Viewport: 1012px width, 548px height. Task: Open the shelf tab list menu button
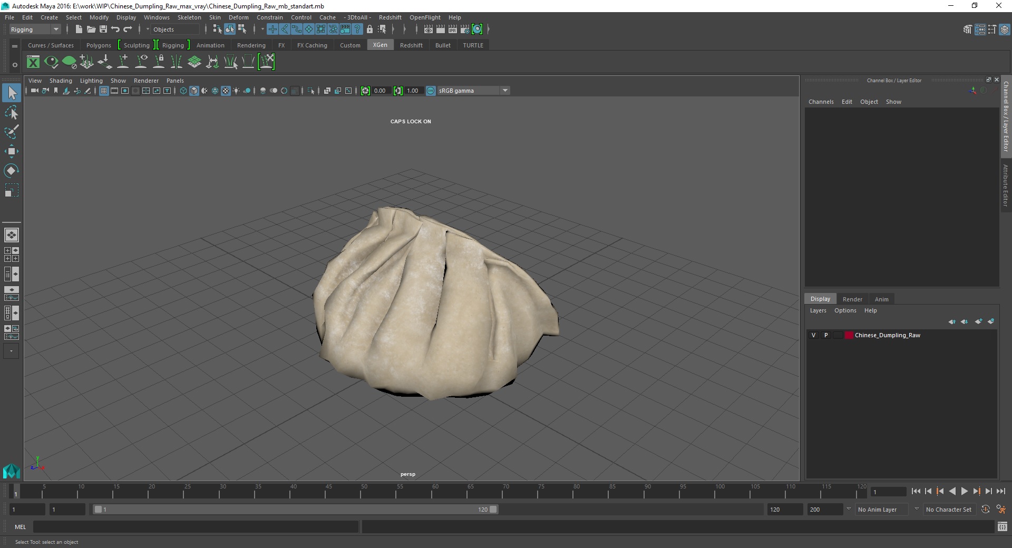[15, 46]
